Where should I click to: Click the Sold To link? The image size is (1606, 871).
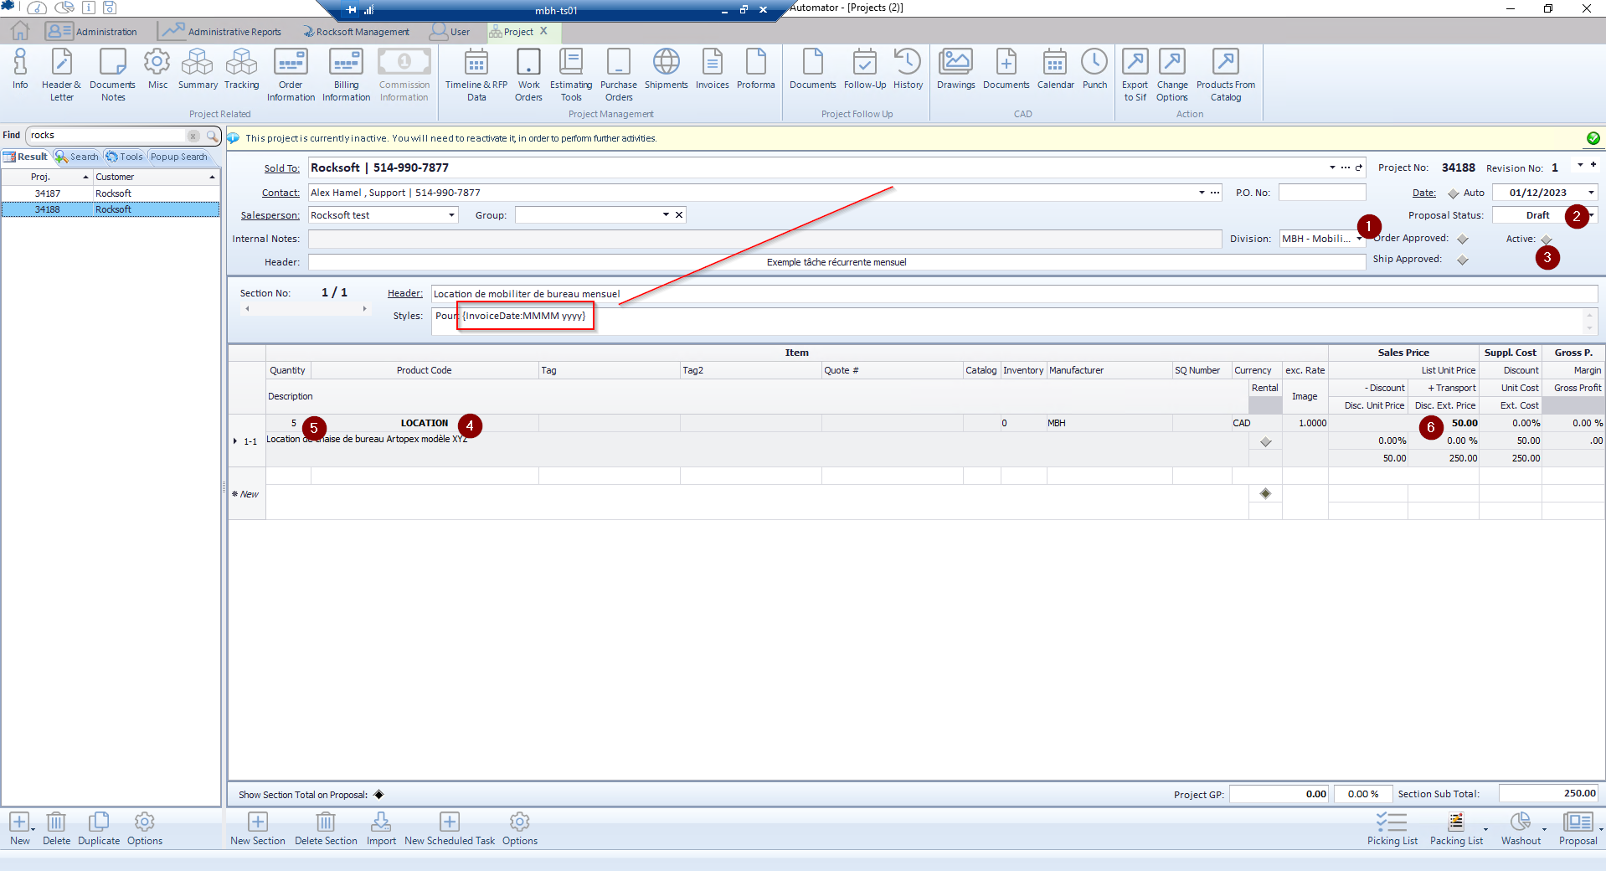coord(281,168)
